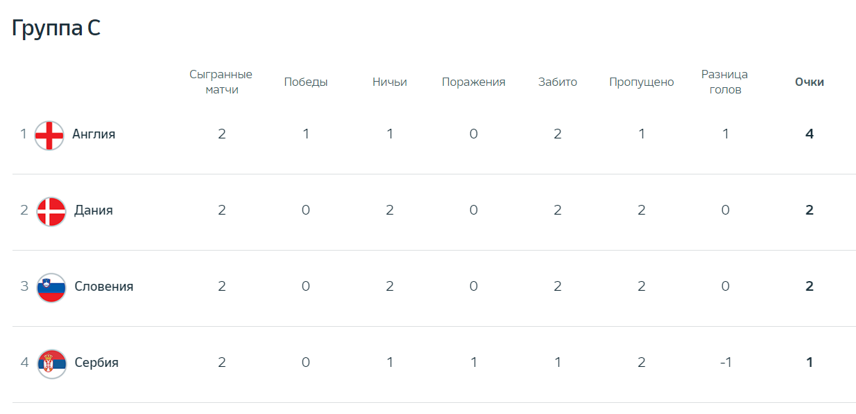Select the Поражения column header
The width and height of the screenshot is (856, 414).
point(474,82)
